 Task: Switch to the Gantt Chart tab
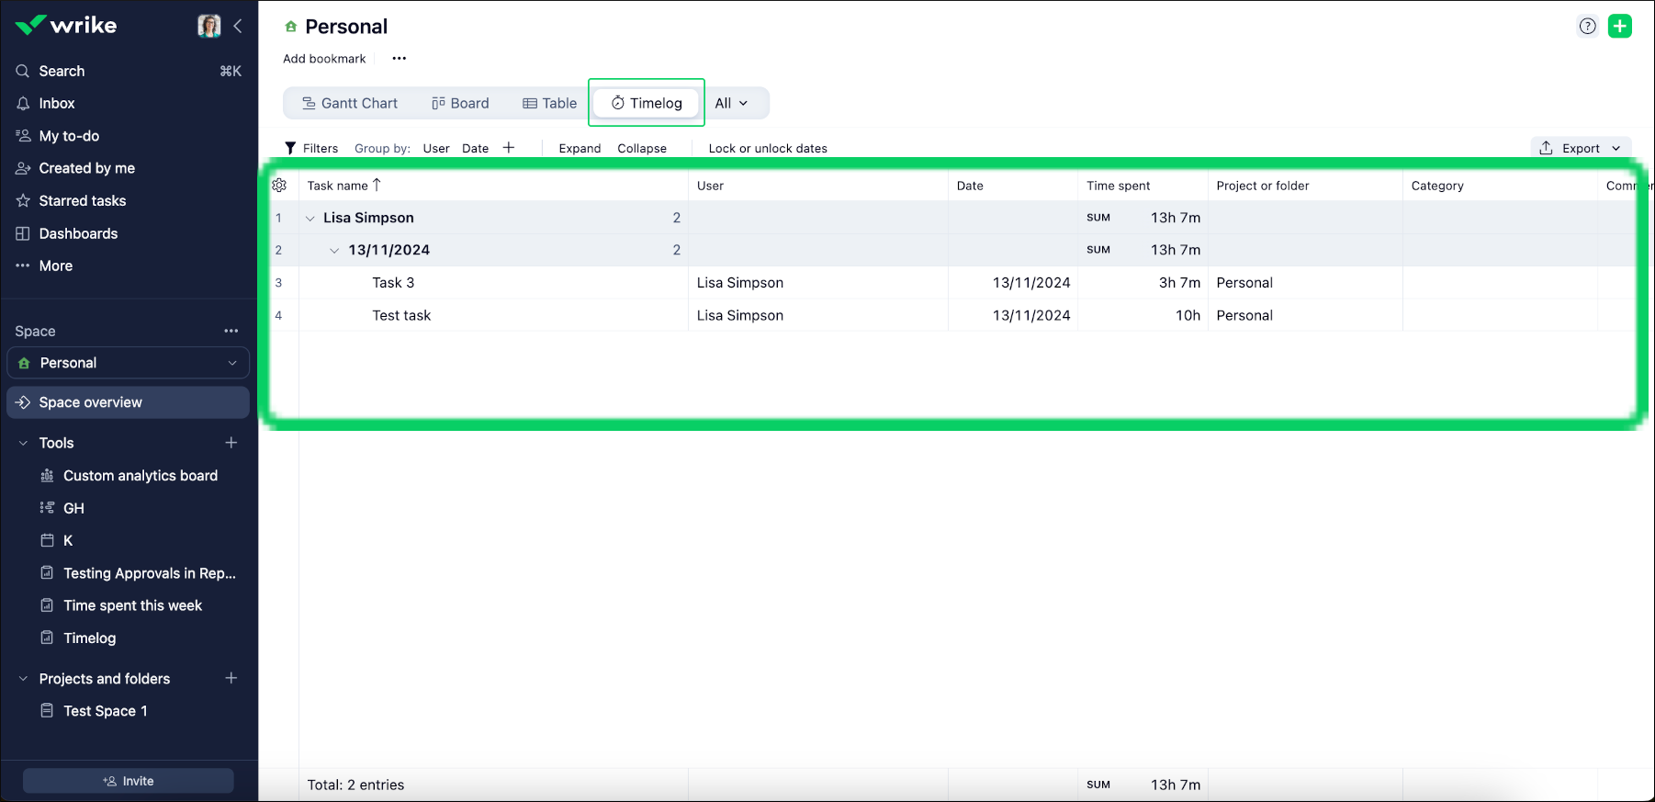350,103
